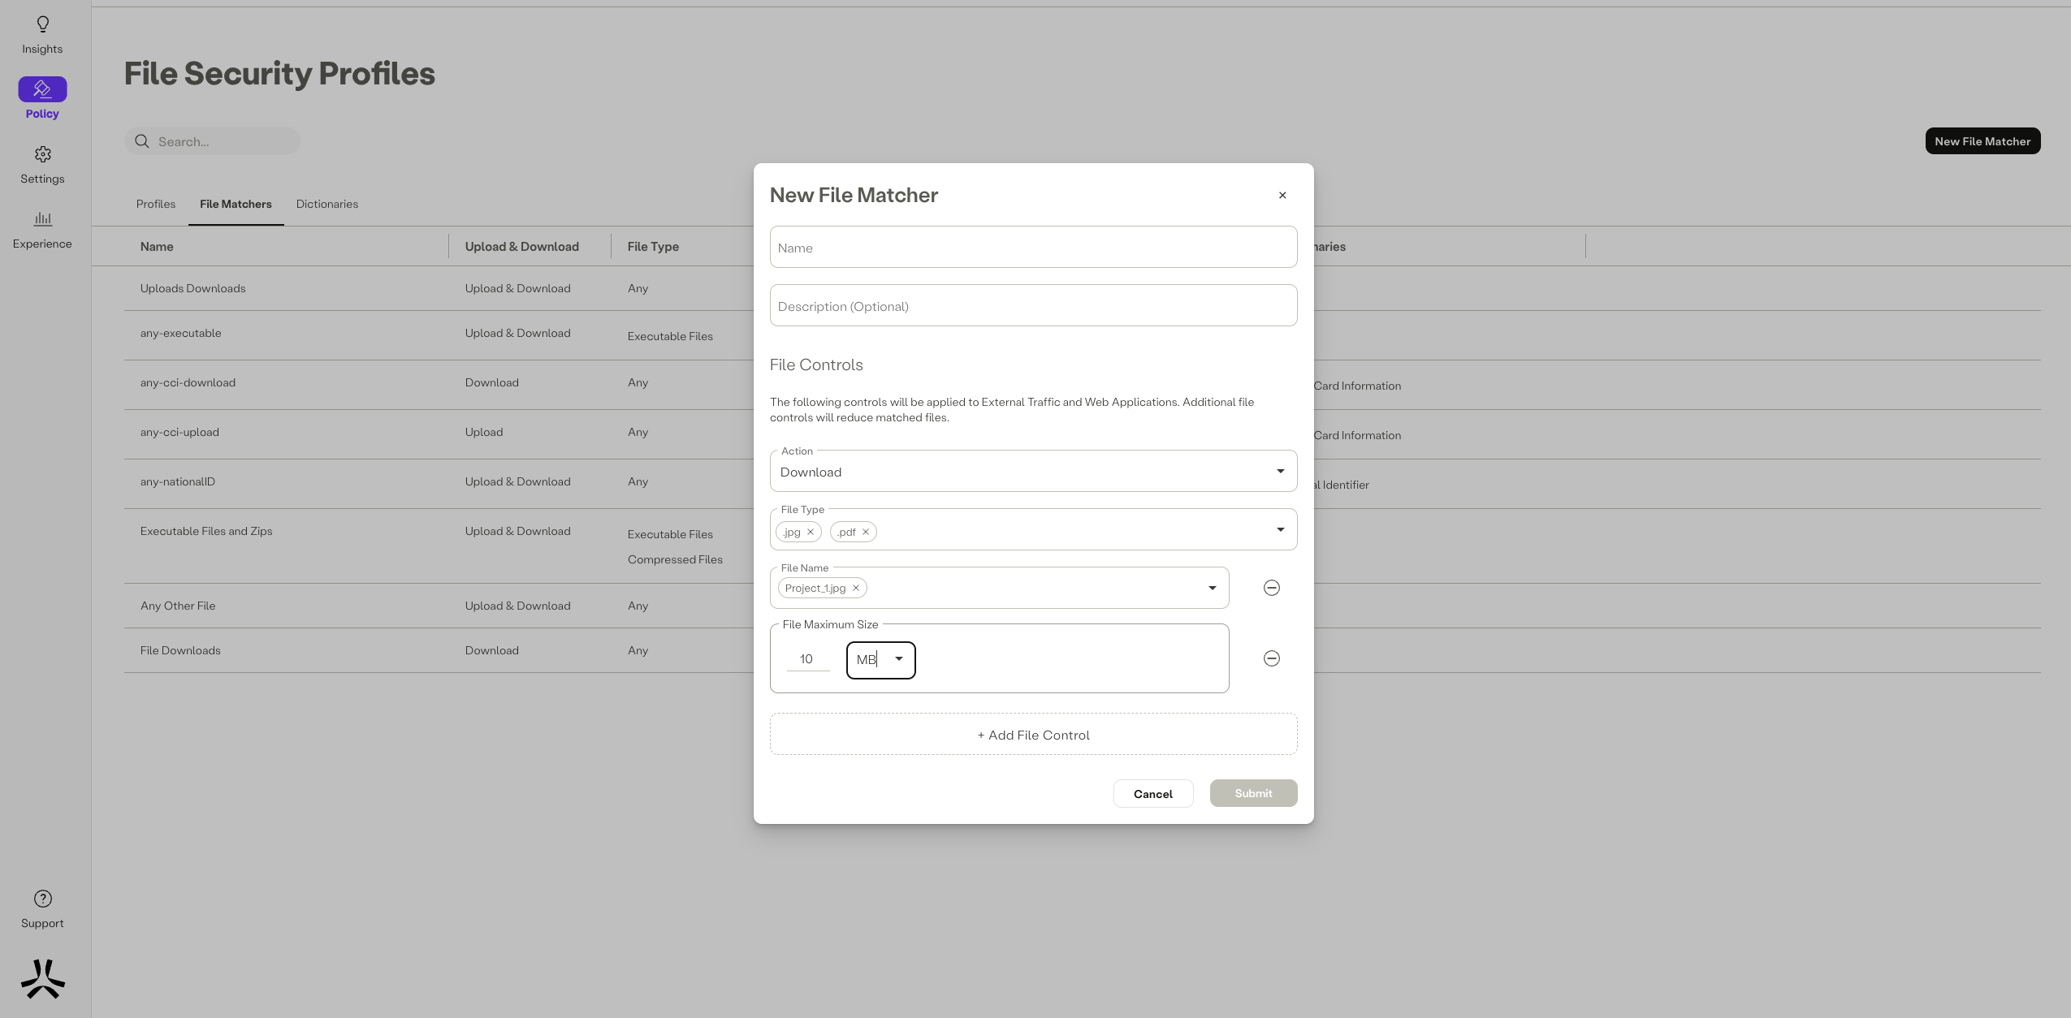2071x1018 pixels.
Task: Switch to the Profiles tab
Action: point(155,204)
